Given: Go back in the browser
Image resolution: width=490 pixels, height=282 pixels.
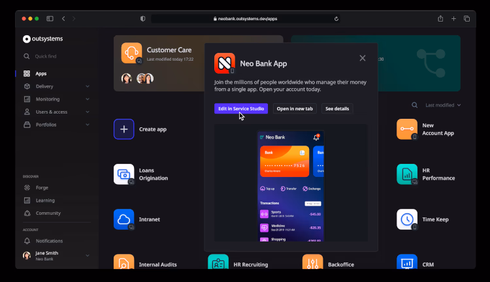Looking at the screenshot, I should [63, 19].
